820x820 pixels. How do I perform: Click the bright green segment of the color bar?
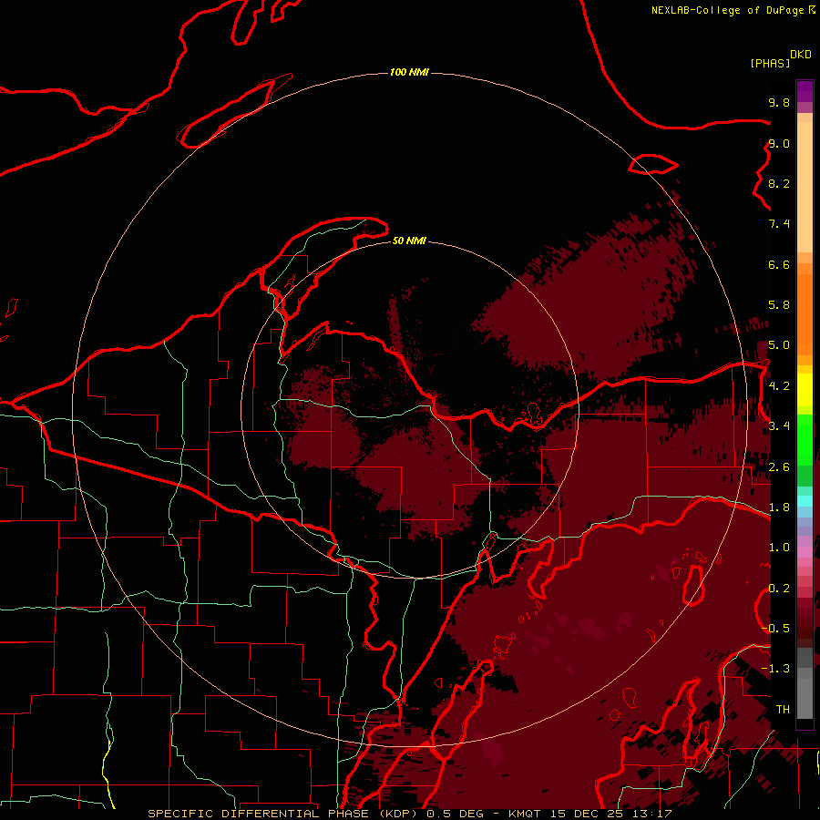point(805,439)
